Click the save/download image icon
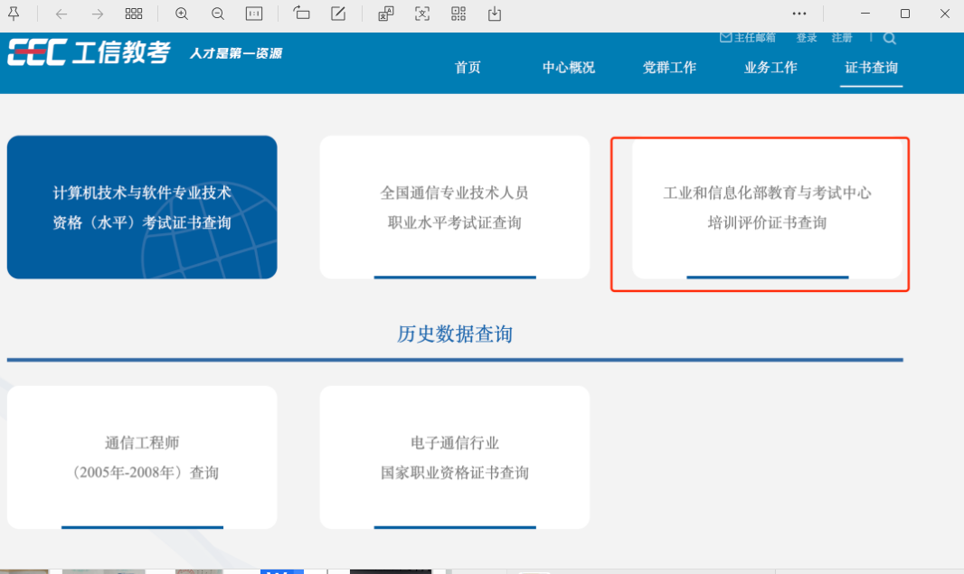The image size is (964, 574). click(495, 14)
